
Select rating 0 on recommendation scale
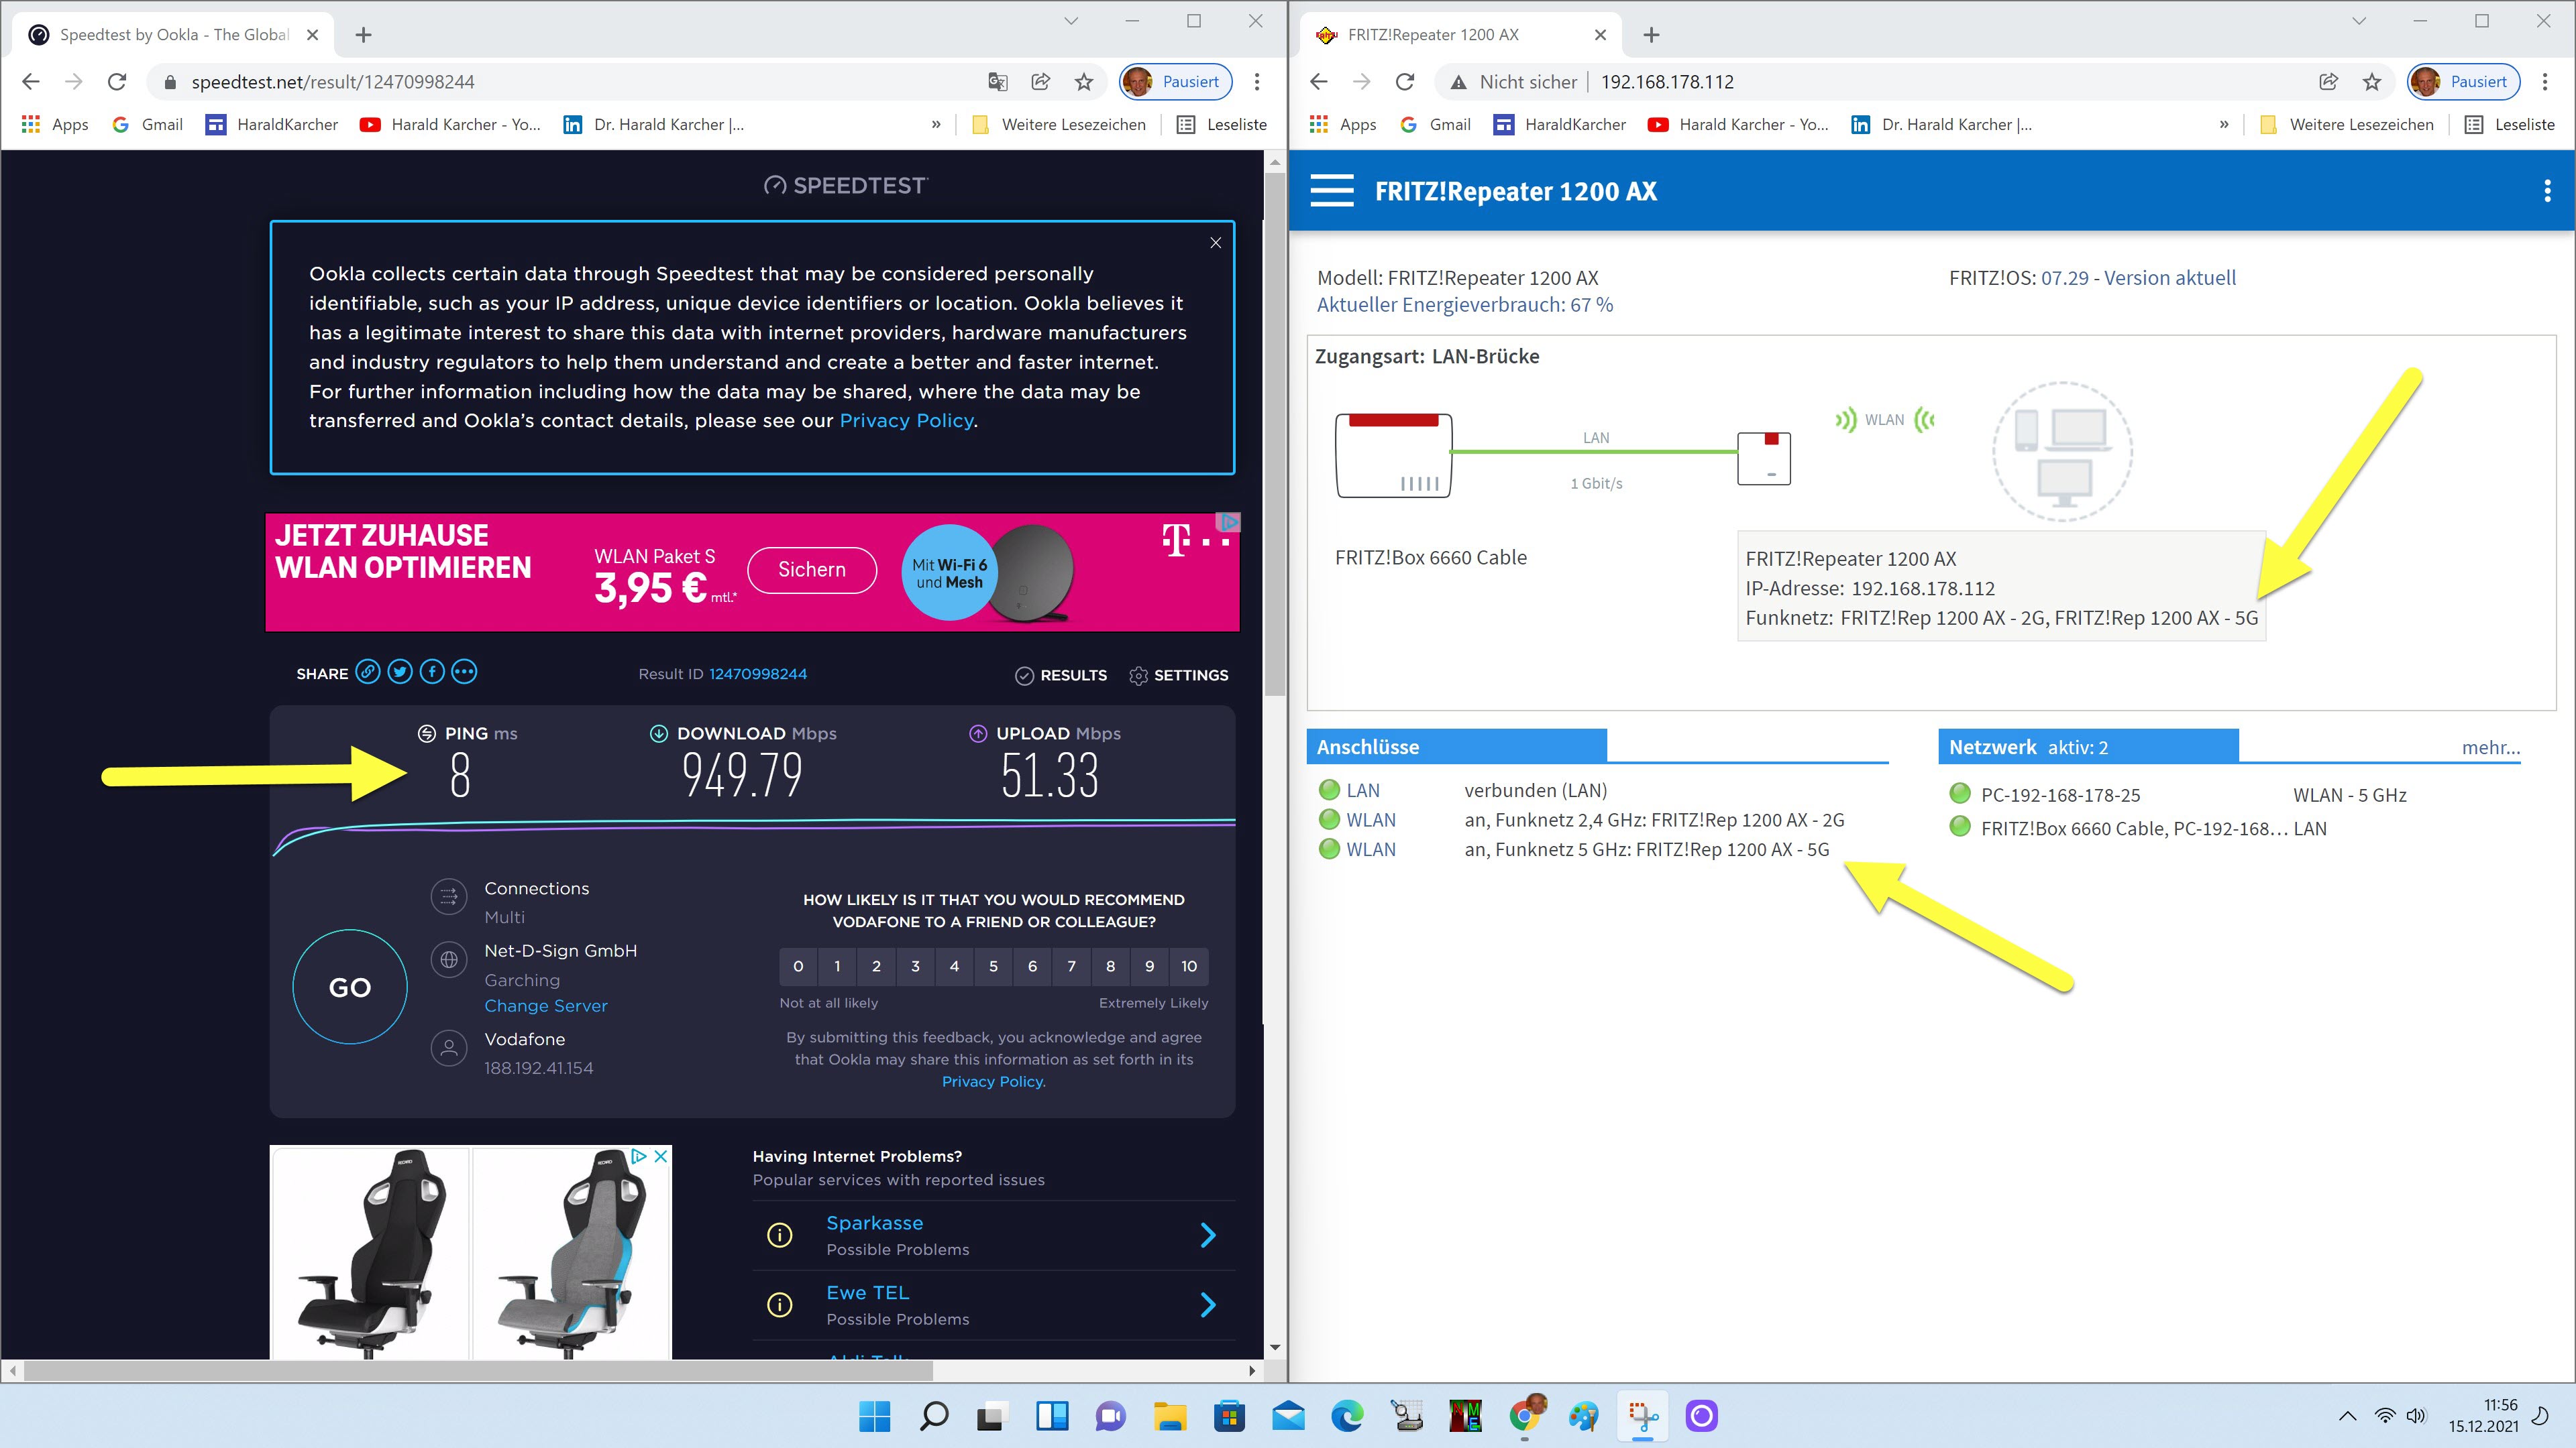point(798,966)
